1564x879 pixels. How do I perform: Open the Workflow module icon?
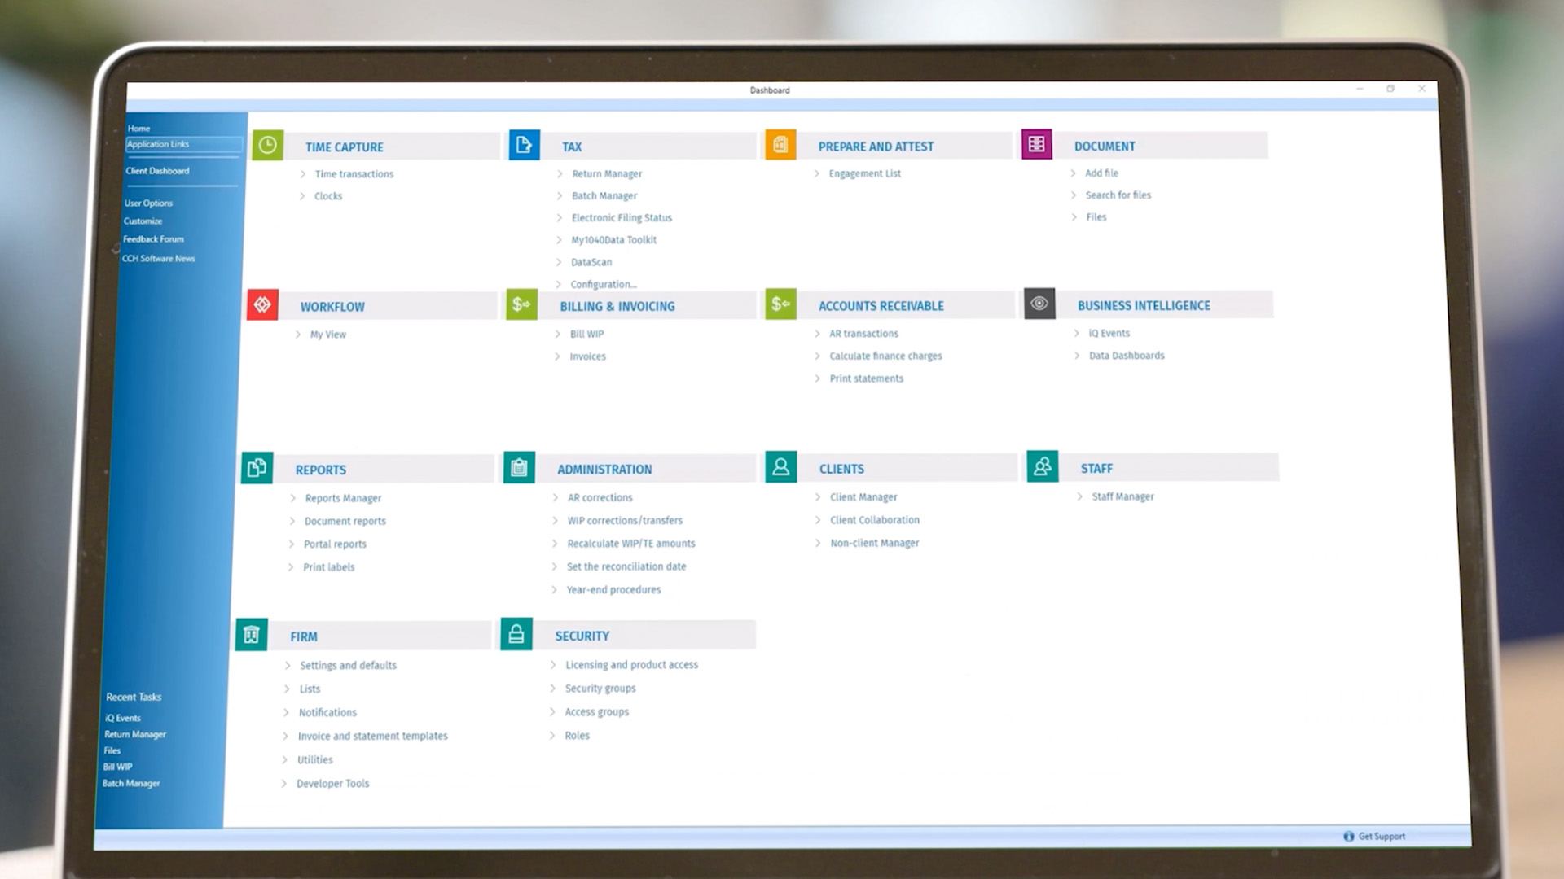[263, 305]
